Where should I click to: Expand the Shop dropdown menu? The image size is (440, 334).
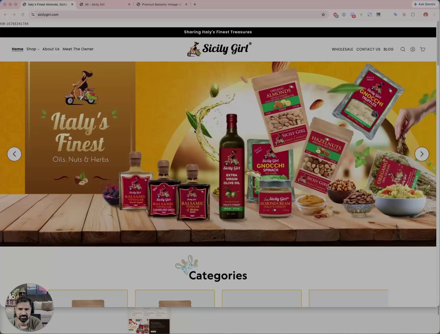[x=33, y=49]
